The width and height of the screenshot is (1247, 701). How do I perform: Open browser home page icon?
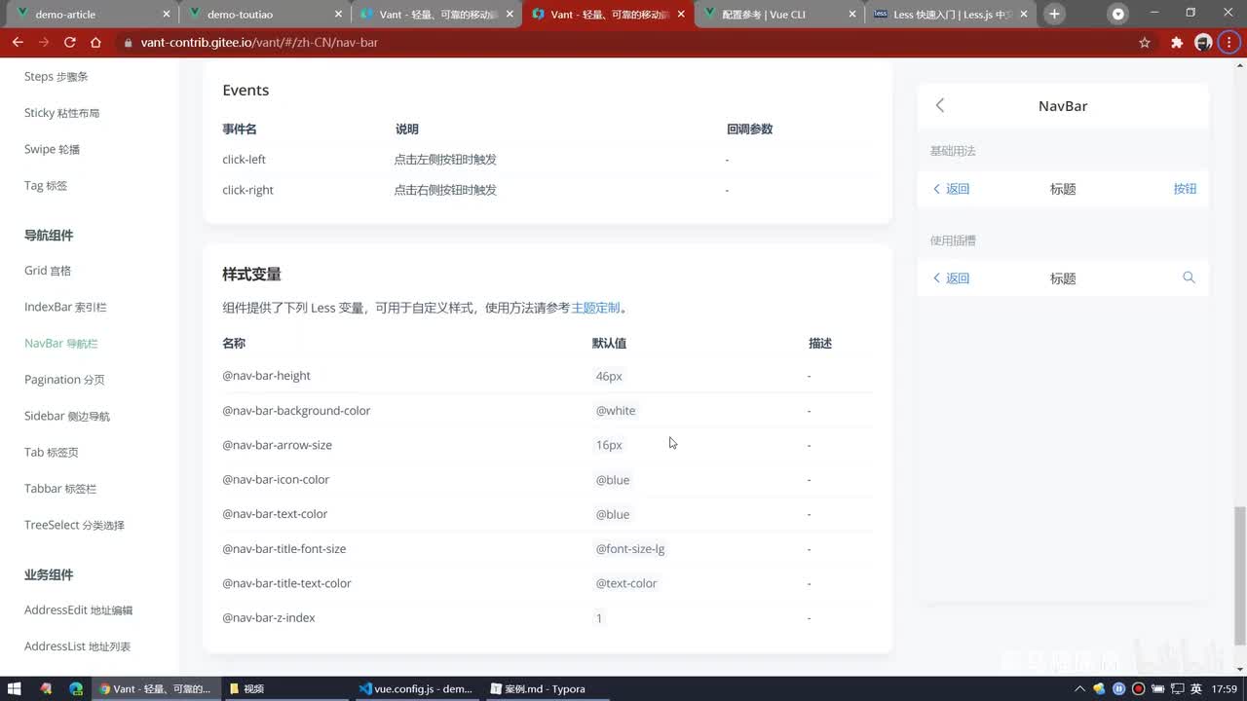95,43
